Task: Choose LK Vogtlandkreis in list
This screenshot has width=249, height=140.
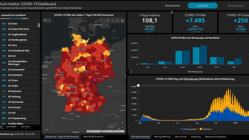Action: [19, 34]
